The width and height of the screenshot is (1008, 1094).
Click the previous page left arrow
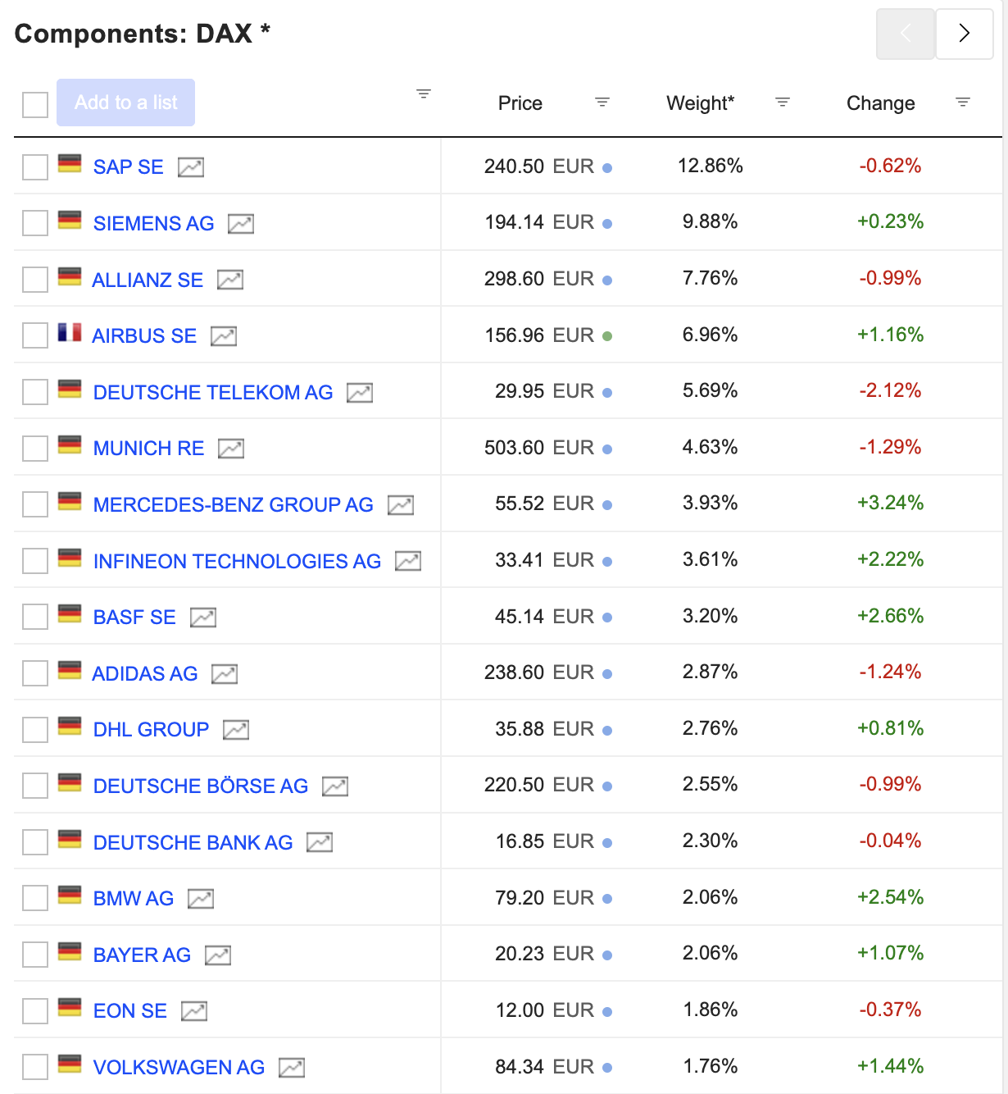pyautogui.click(x=906, y=34)
